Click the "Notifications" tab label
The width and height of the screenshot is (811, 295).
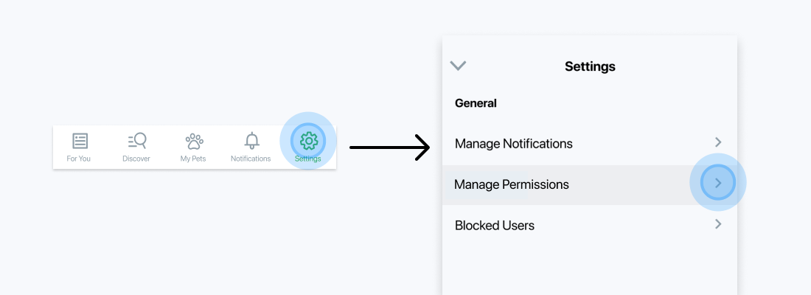point(251,159)
